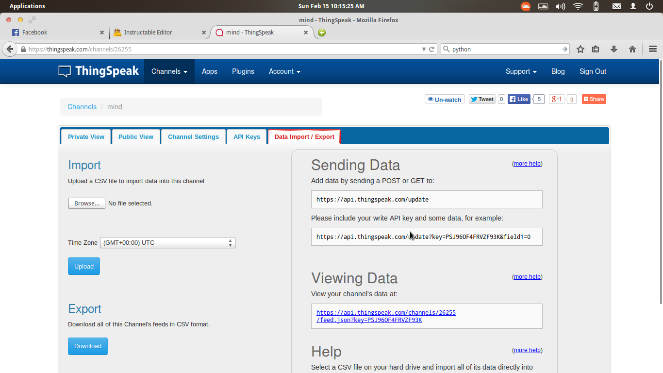Click Sign Out
This screenshot has height=373, width=663.
pyautogui.click(x=593, y=71)
